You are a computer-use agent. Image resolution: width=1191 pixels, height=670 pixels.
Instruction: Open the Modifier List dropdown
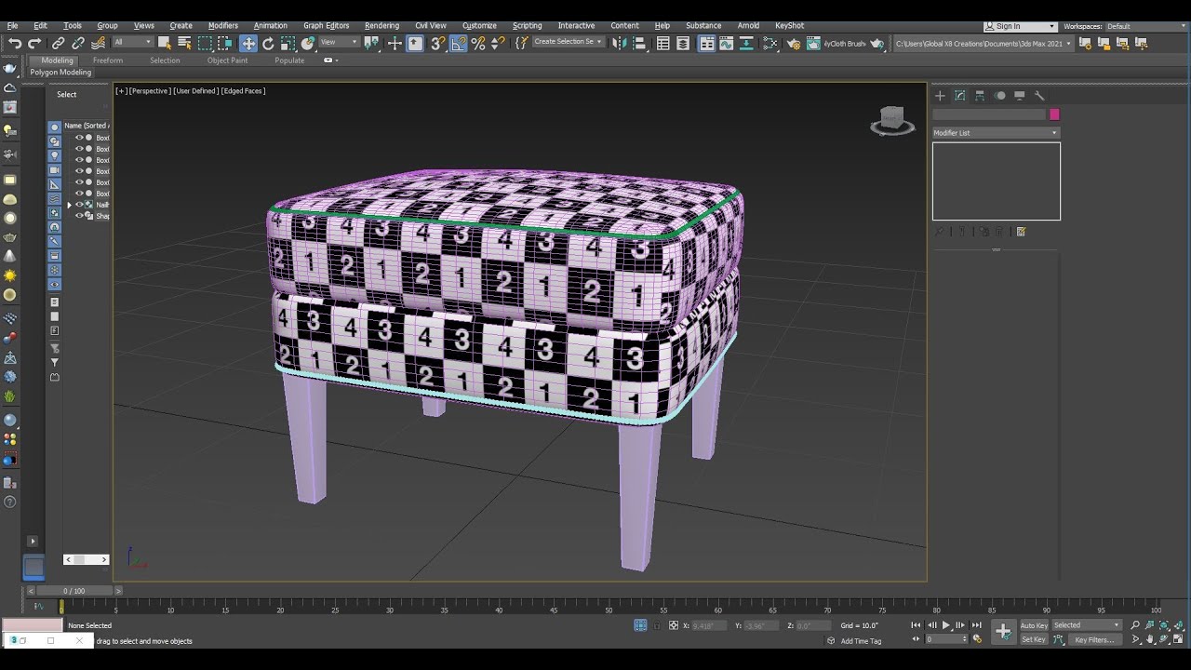[996, 133]
